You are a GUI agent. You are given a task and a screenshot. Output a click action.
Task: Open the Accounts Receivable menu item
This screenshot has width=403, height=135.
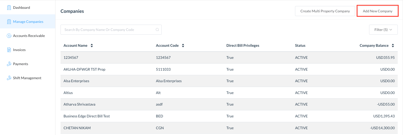[29, 36]
